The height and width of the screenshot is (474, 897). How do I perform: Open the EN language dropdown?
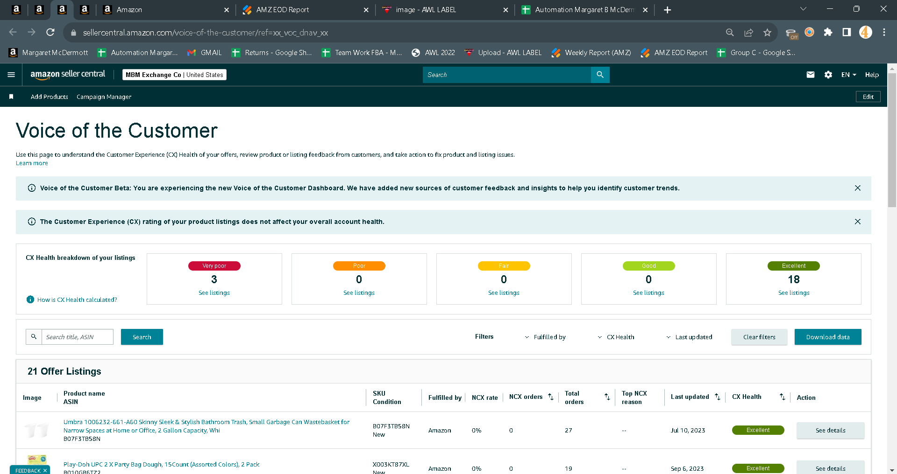849,75
